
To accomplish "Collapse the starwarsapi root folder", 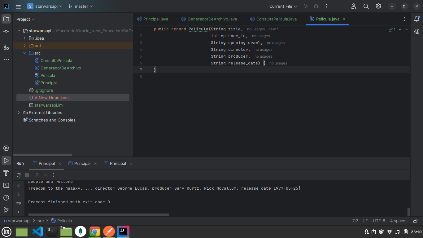I will coord(19,31).
